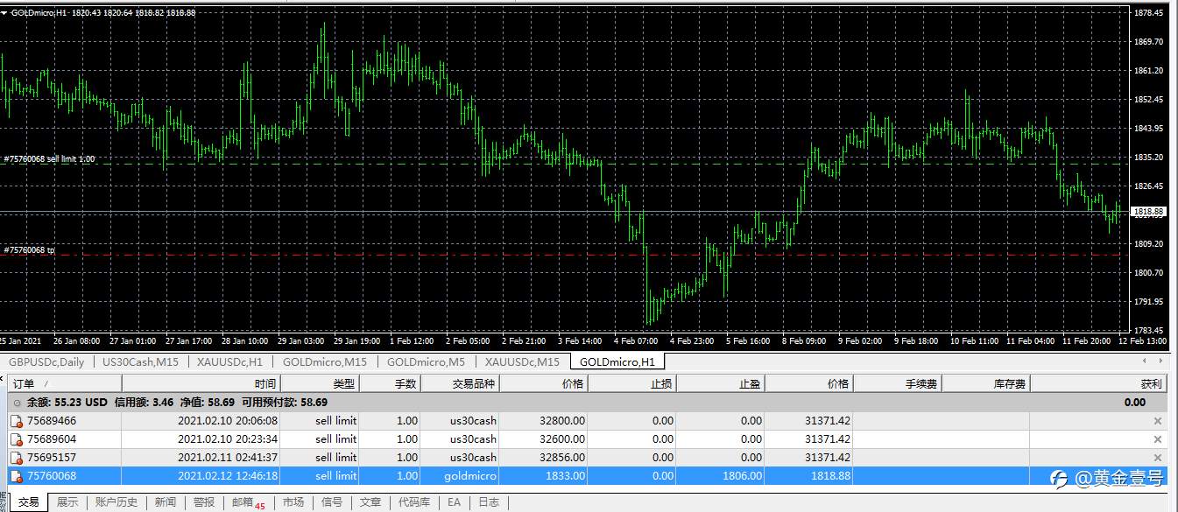Click the pending order icon for 75689466
1178x512 pixels.
pos(16,421)
